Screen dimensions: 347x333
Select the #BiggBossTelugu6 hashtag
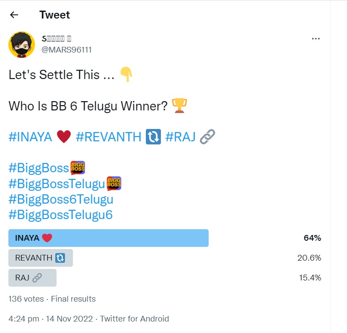61,215
